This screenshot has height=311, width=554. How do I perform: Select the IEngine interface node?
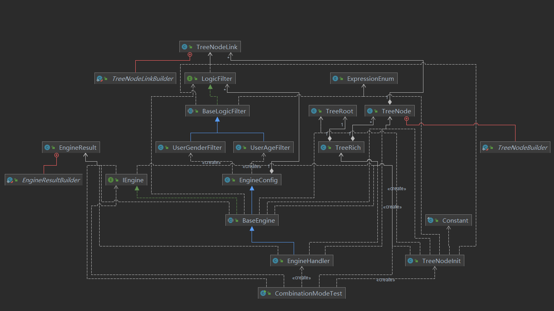pyautogui.click(x=126, y=180)
